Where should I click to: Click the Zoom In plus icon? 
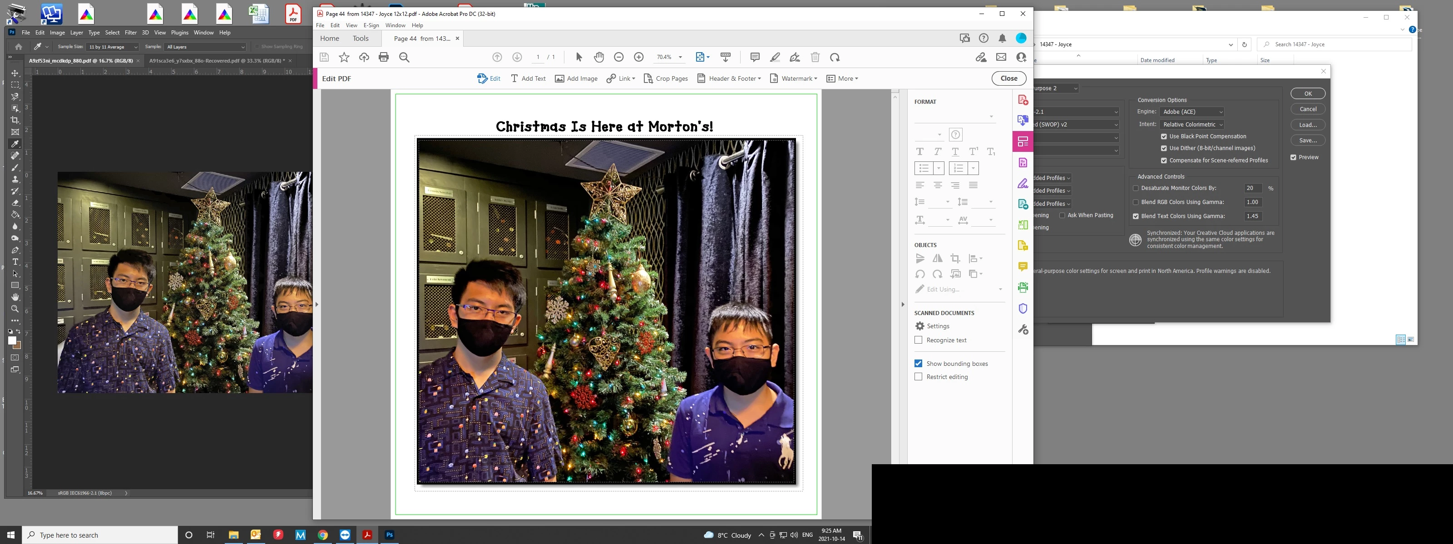pos(638,57)
